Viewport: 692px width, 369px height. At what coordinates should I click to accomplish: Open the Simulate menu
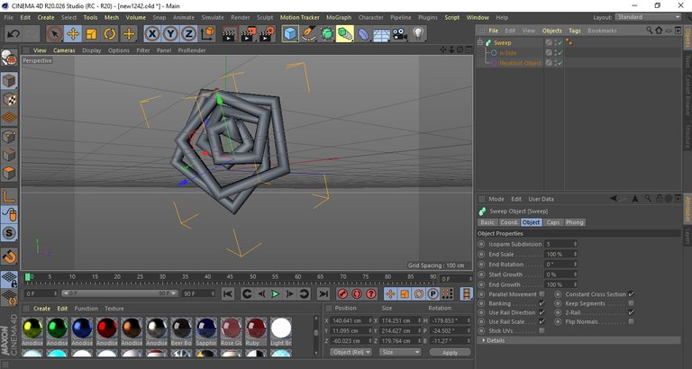point(213,18)
